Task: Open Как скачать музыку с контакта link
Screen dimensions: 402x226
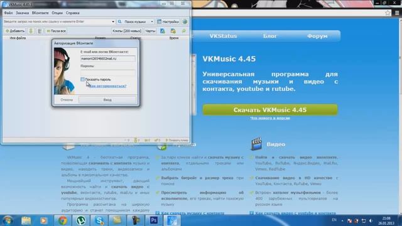Action: 193,213
